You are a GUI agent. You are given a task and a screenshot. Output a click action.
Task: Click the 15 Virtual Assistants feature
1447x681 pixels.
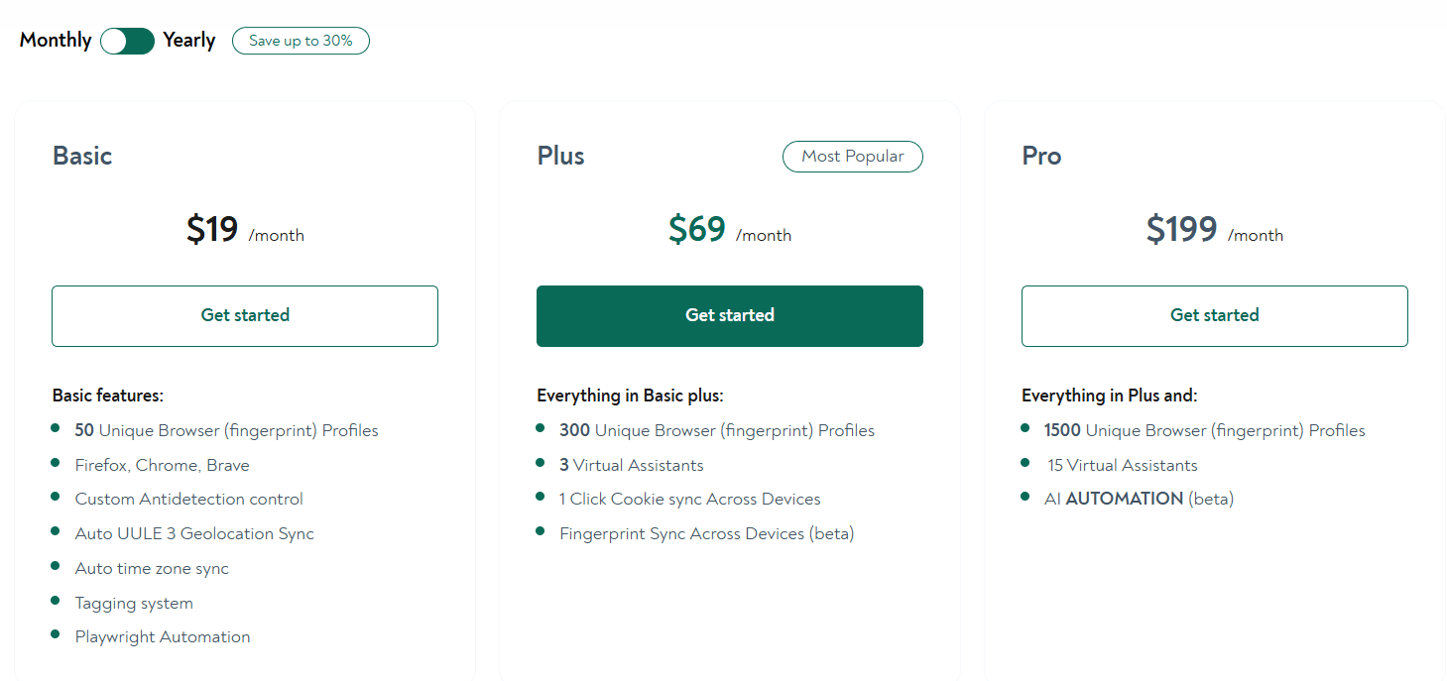(1123, 466)
